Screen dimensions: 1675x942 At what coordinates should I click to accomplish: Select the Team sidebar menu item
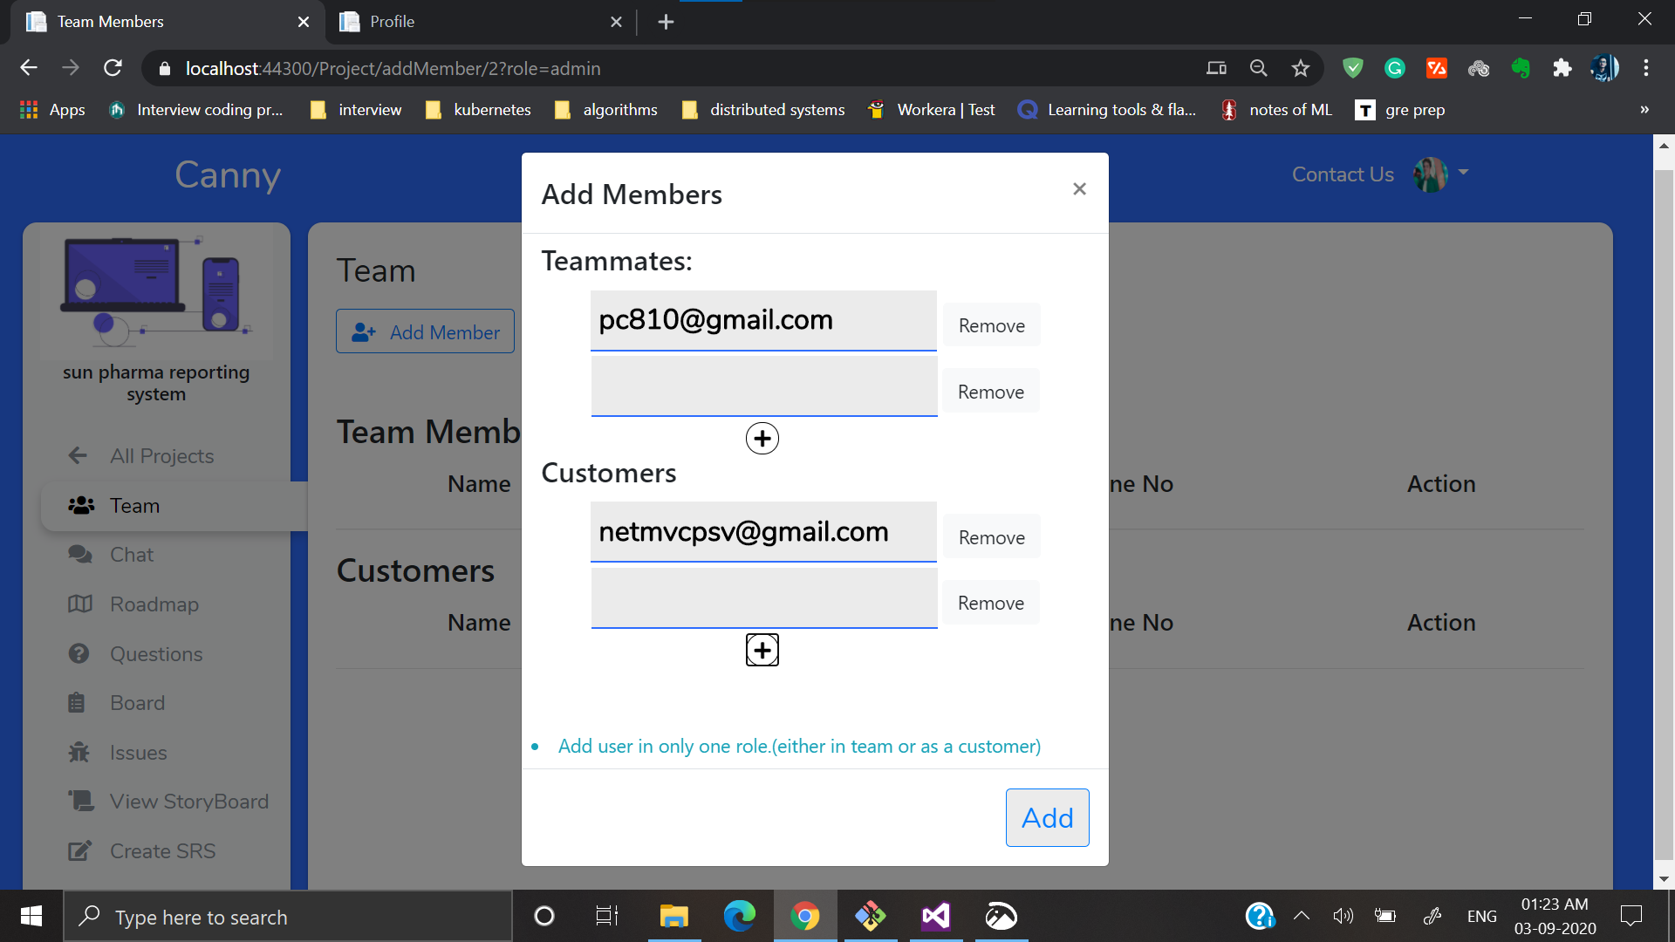(x=134, y=506)
